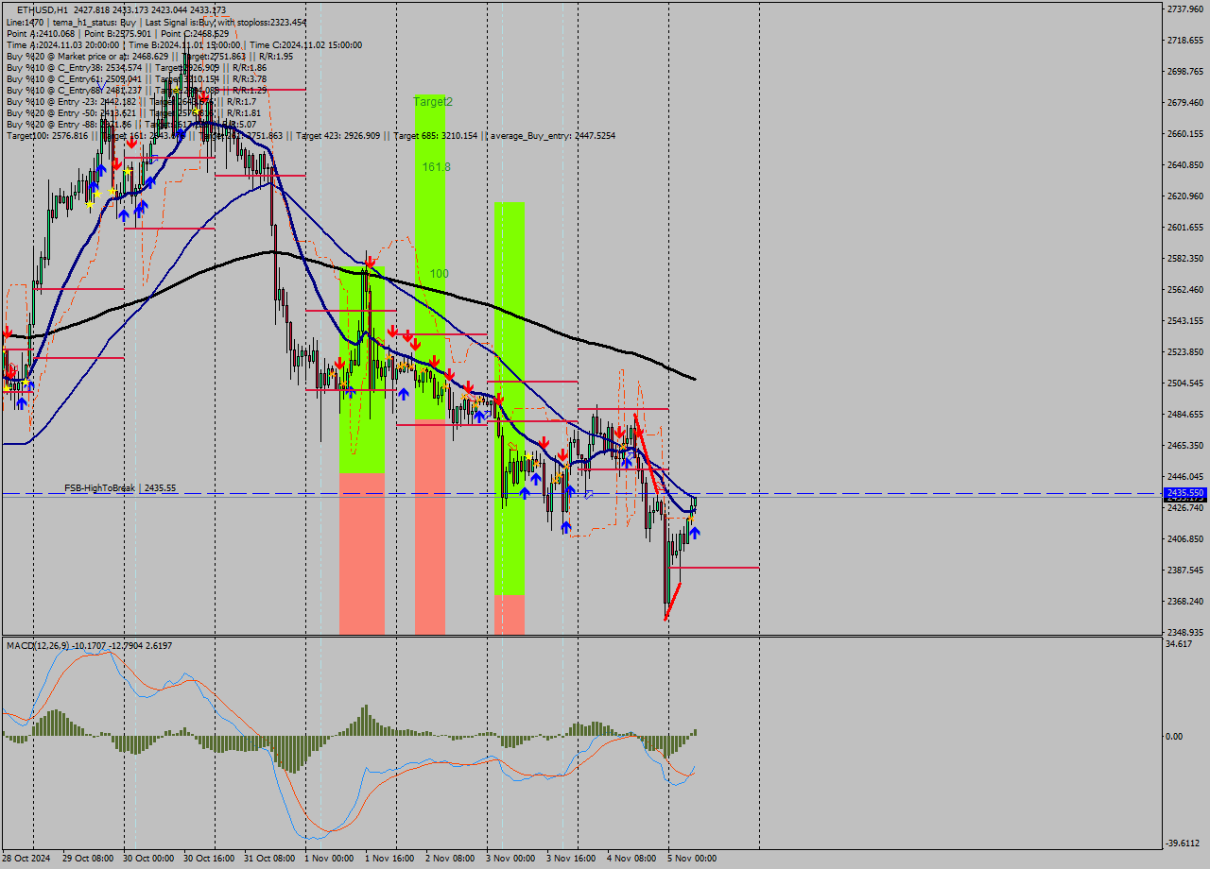The height and width of the screenshot is (869, 1210).
Task: Click the 2348.935 value on the price axis
Action: click(1185, 632)
